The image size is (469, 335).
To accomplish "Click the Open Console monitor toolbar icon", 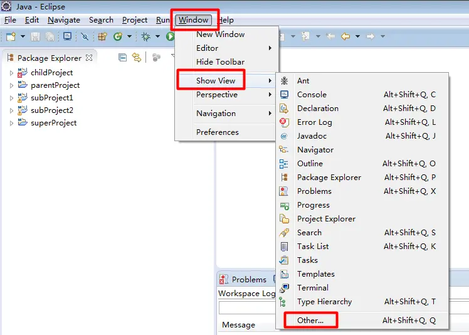I will coord(67,36).
